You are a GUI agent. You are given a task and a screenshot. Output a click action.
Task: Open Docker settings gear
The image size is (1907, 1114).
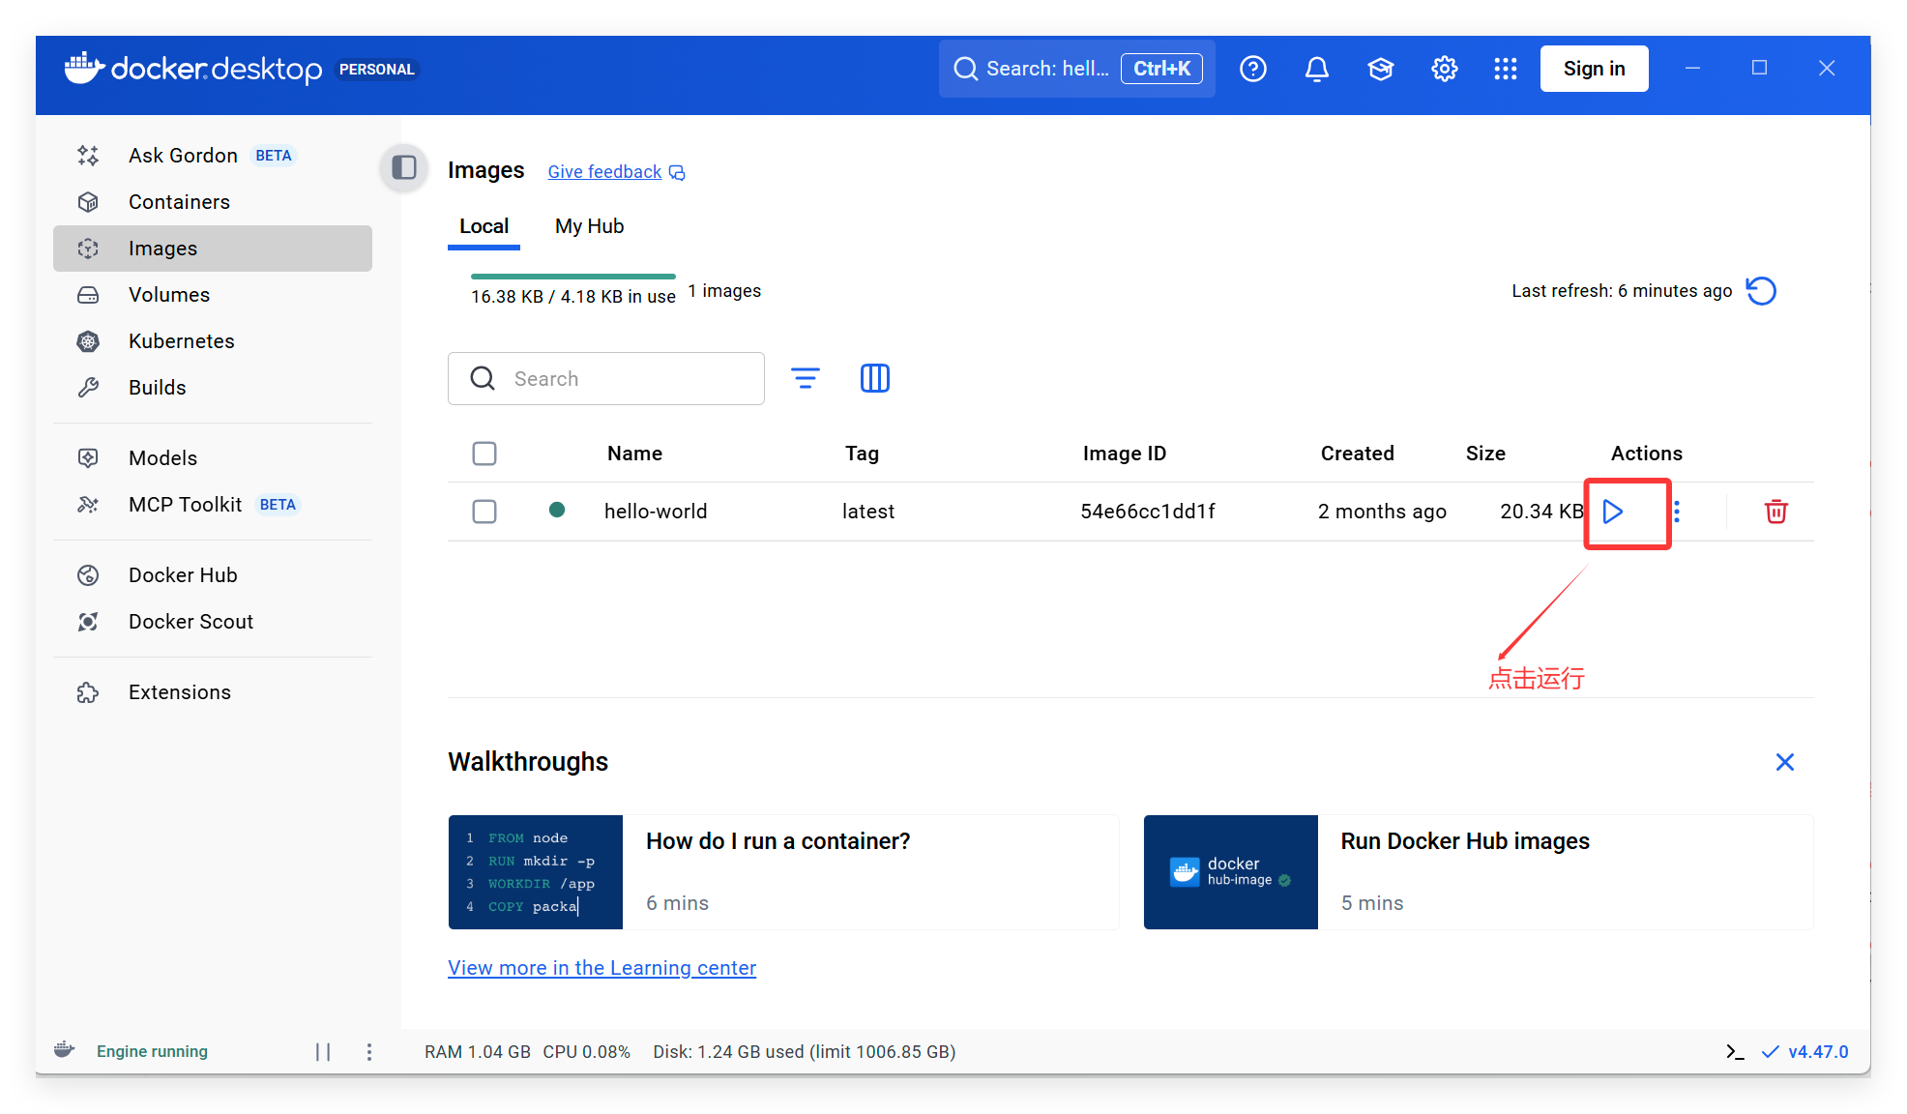tap(1444, 69)
